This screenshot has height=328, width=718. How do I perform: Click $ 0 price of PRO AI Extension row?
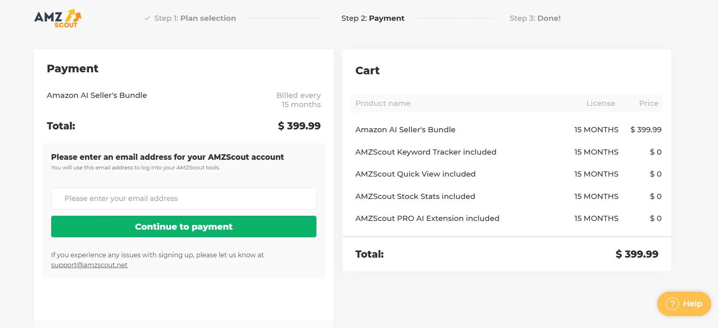coord(656,219)
